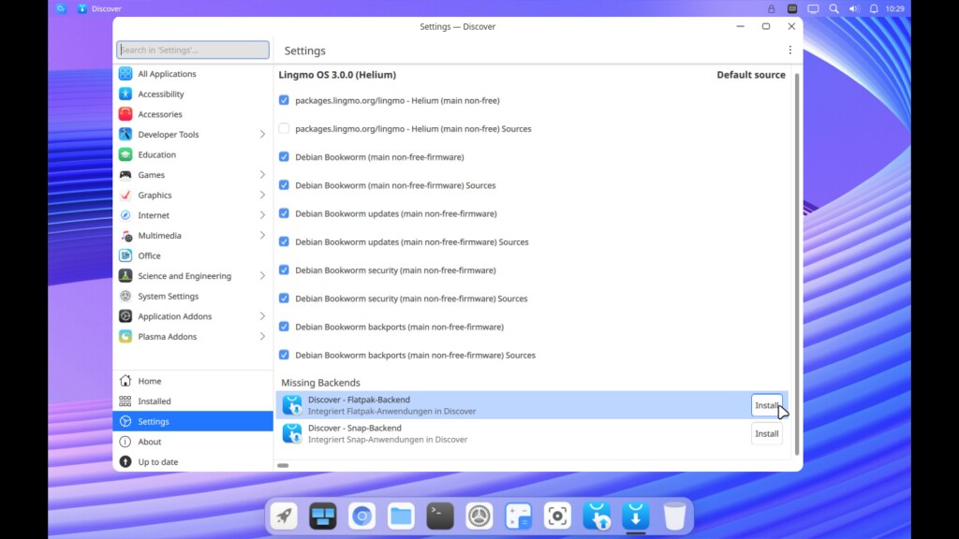The width and height of the screenshot is (959, 539).
Task: Uncheck Debian Bookworm updates Sources checkbox
Action: 284,241
